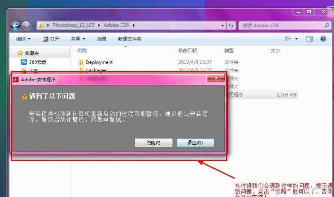This screenshot has height=197, width=334.
Task: Click the 刻录 toolbar button
Action: (x=101, y=39)
